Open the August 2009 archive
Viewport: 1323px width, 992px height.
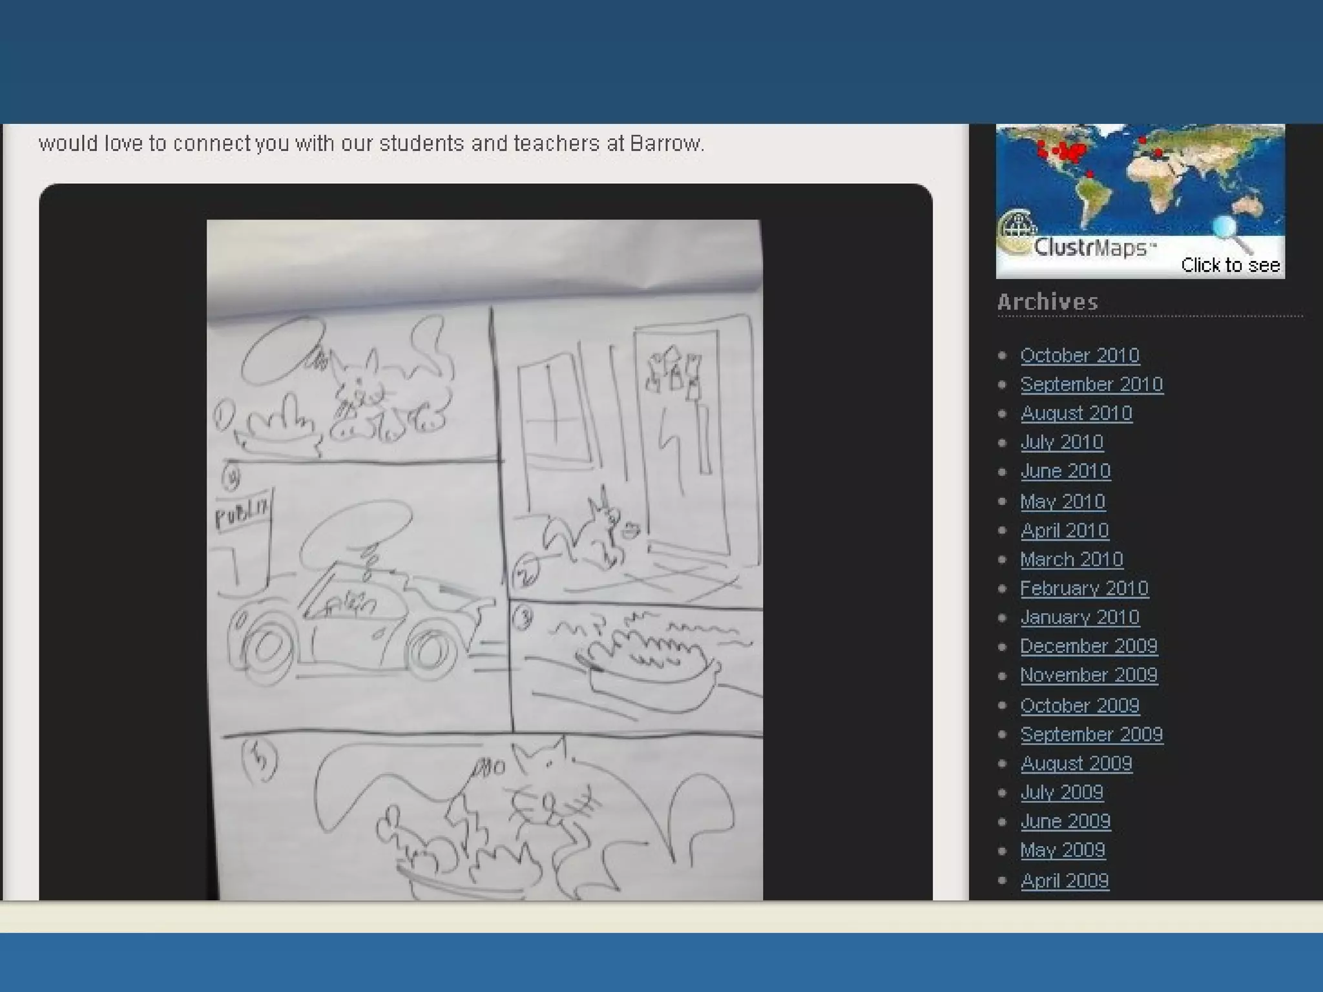1076,763
